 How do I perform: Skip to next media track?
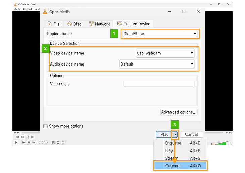point(34,142)
